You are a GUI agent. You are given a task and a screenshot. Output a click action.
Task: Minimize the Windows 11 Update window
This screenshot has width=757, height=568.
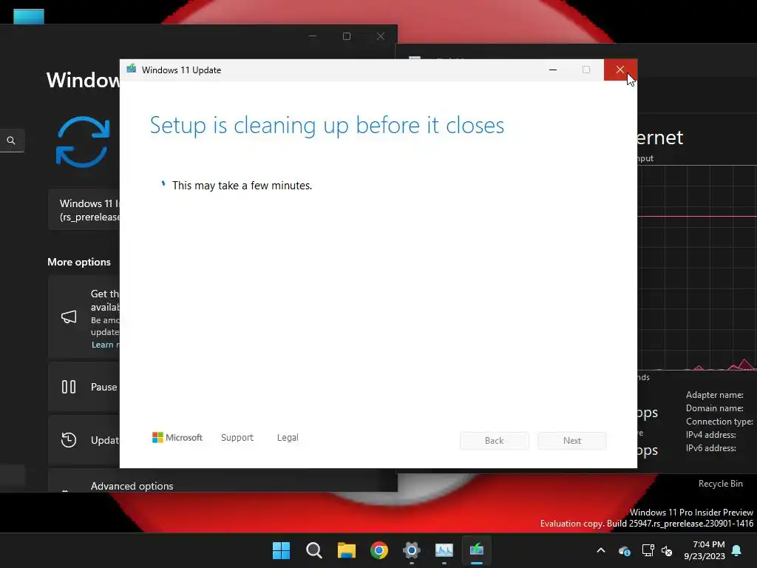(553, 70)
